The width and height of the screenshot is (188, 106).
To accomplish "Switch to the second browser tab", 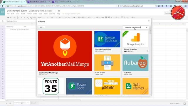I will tap(38, 2).
